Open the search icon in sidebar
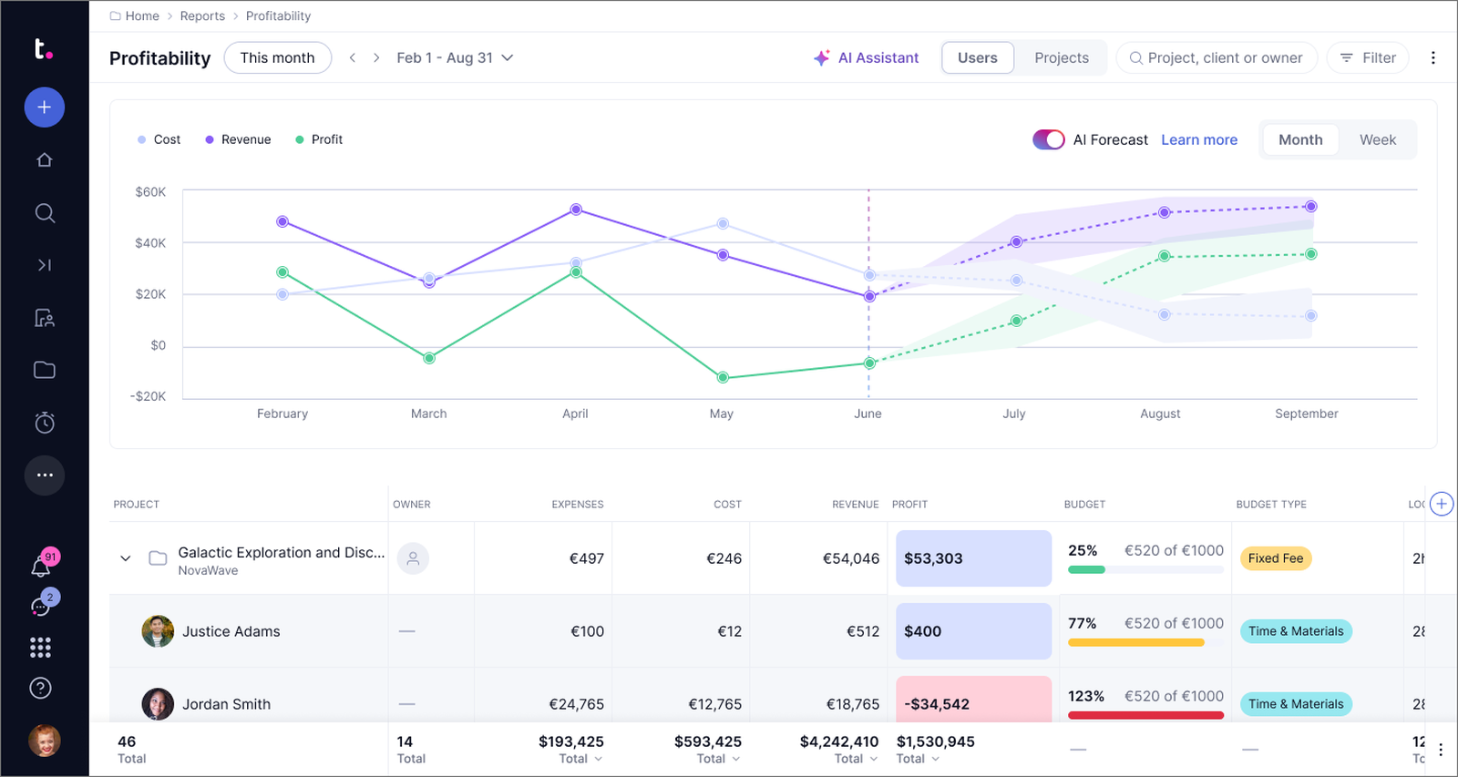Screen dimensions: 1458x777 coord(44,213)
